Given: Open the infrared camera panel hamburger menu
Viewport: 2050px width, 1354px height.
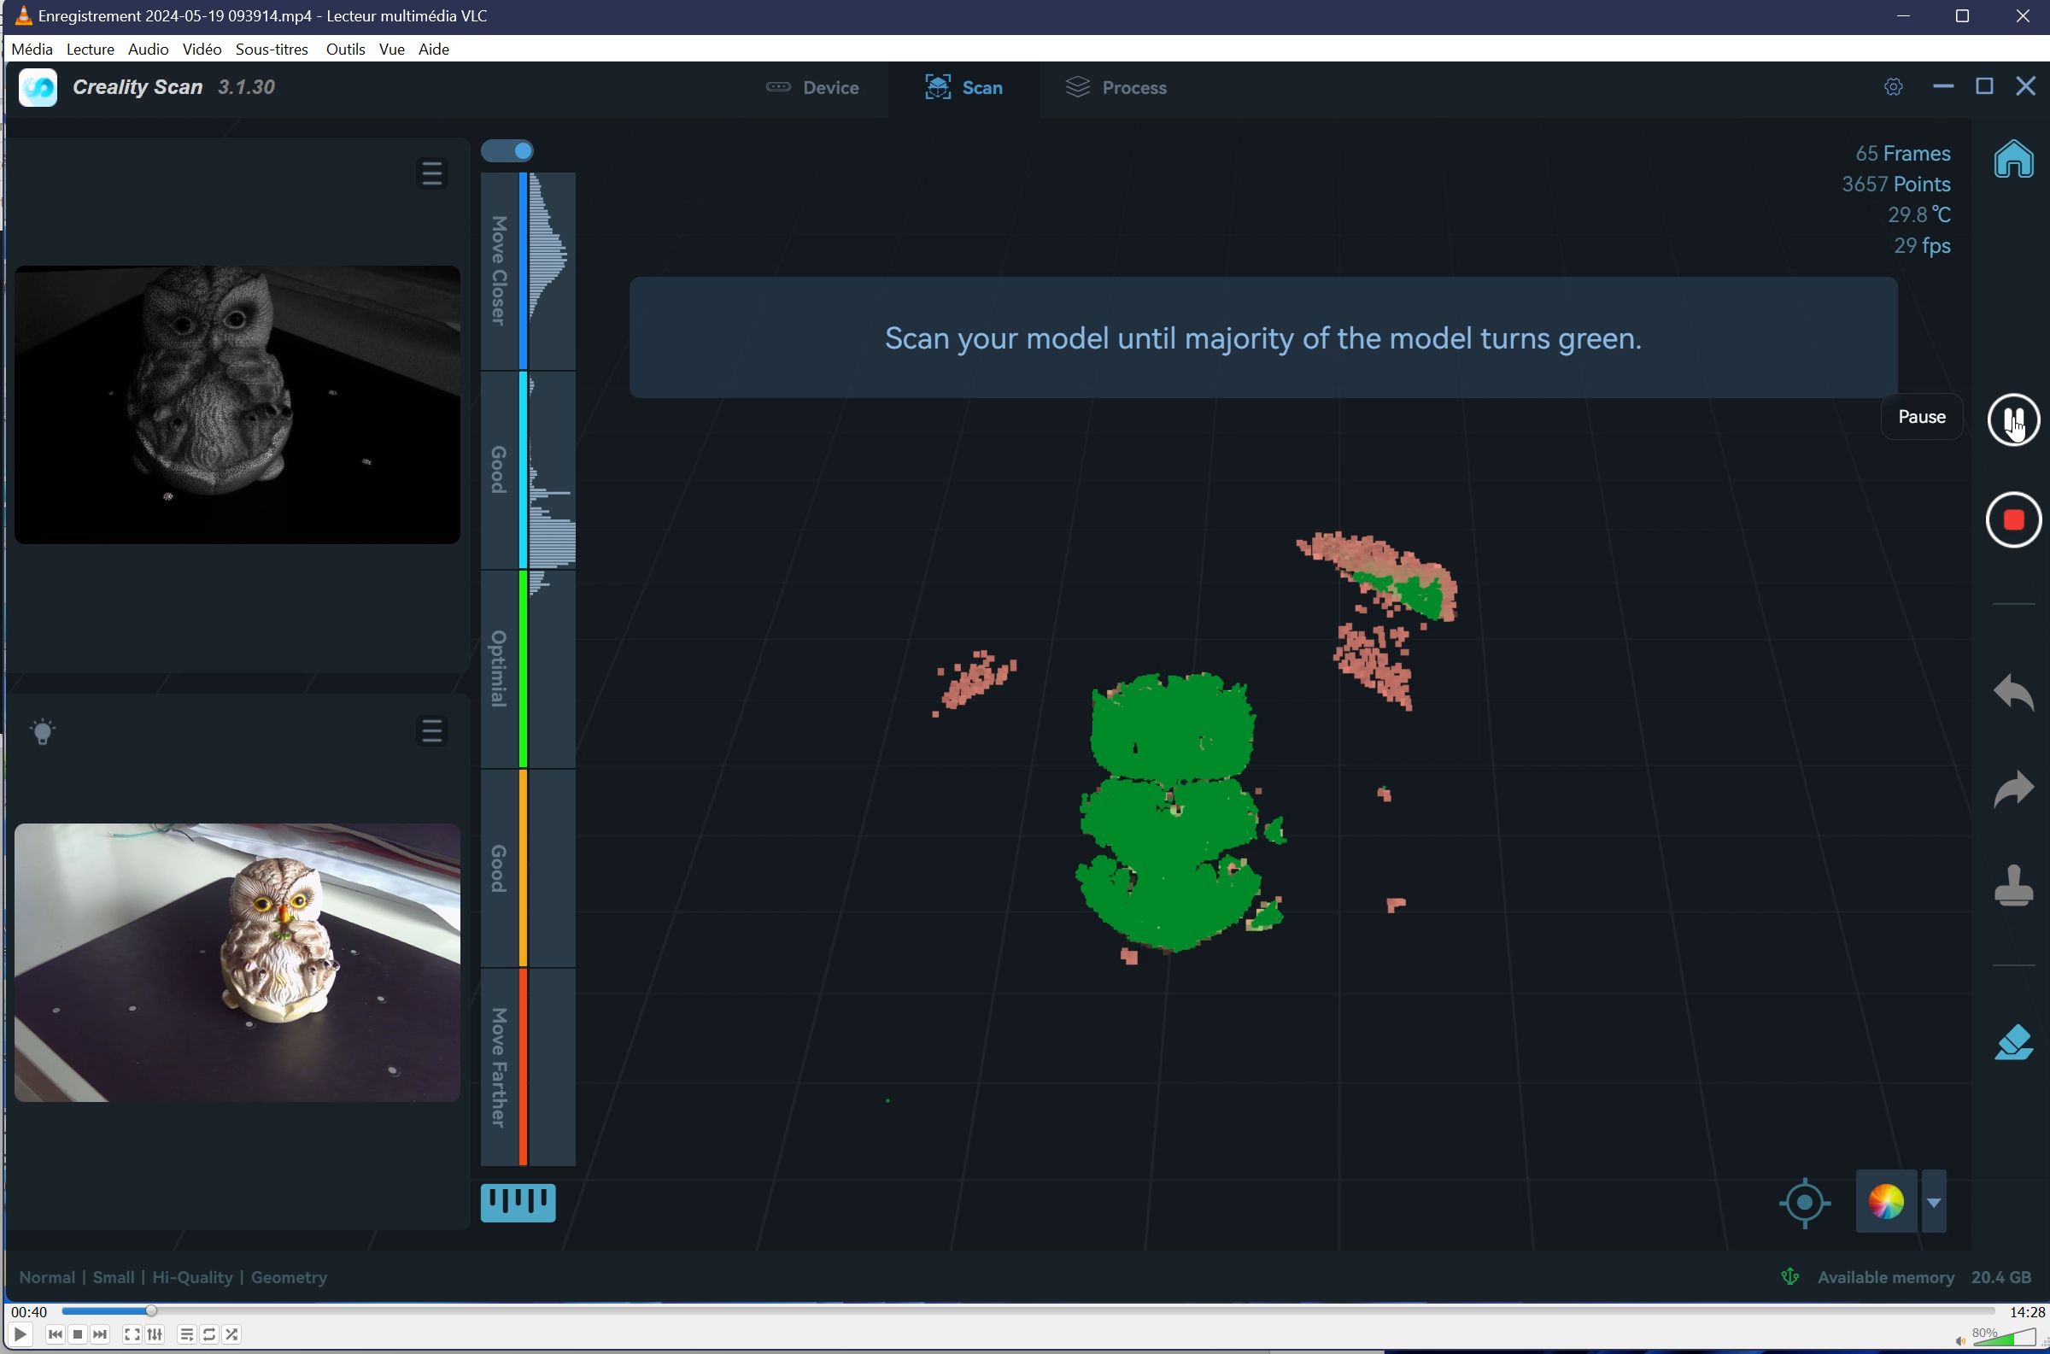Looking at the screenshot, I should click(431, 173).
